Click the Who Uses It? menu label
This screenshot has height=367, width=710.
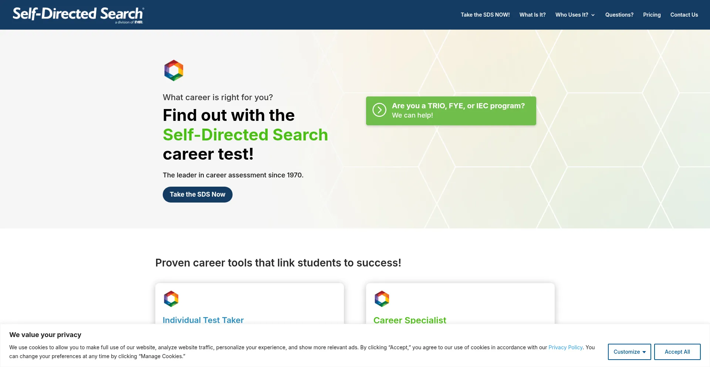[572, 15]
